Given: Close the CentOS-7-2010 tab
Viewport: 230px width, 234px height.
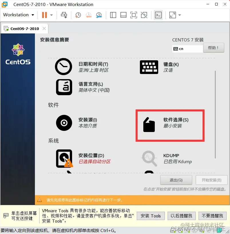Looking at the screenshot, I should [44, 28].
